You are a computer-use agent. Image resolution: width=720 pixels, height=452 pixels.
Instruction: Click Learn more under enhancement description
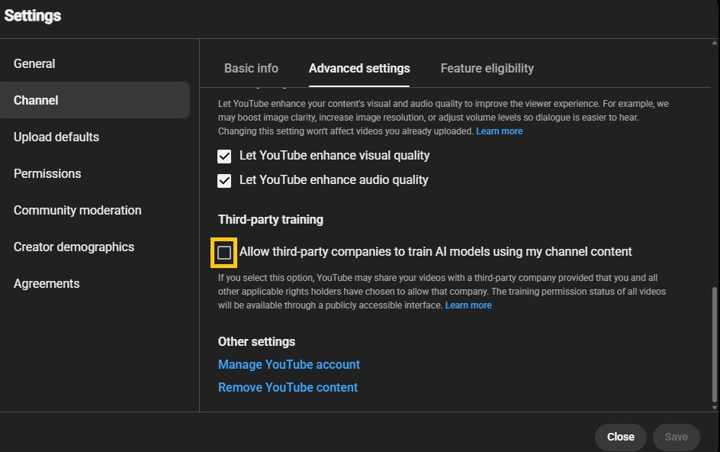[x=499, y=131]
